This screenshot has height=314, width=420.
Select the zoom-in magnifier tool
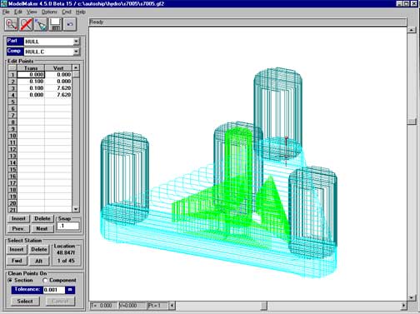[x=12, y=24]
